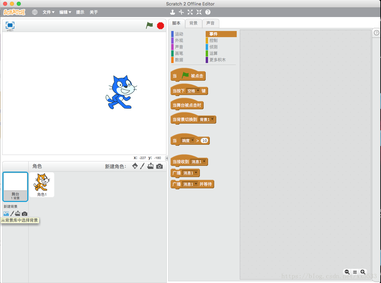The width and height of the screenshot is (381, 283).
Task: Choose new sprite from library
Action: point(135,166)
